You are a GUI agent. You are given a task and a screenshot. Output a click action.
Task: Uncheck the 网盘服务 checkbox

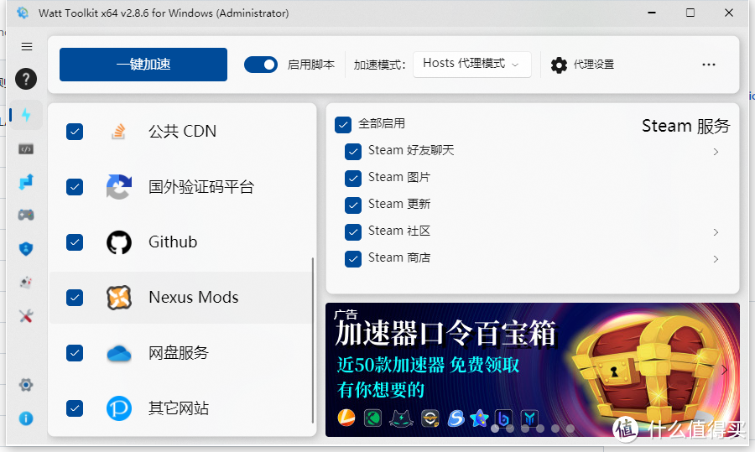click(75, 353)
